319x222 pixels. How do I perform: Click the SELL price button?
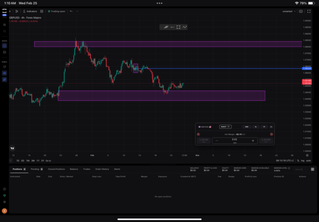point(204,140)
